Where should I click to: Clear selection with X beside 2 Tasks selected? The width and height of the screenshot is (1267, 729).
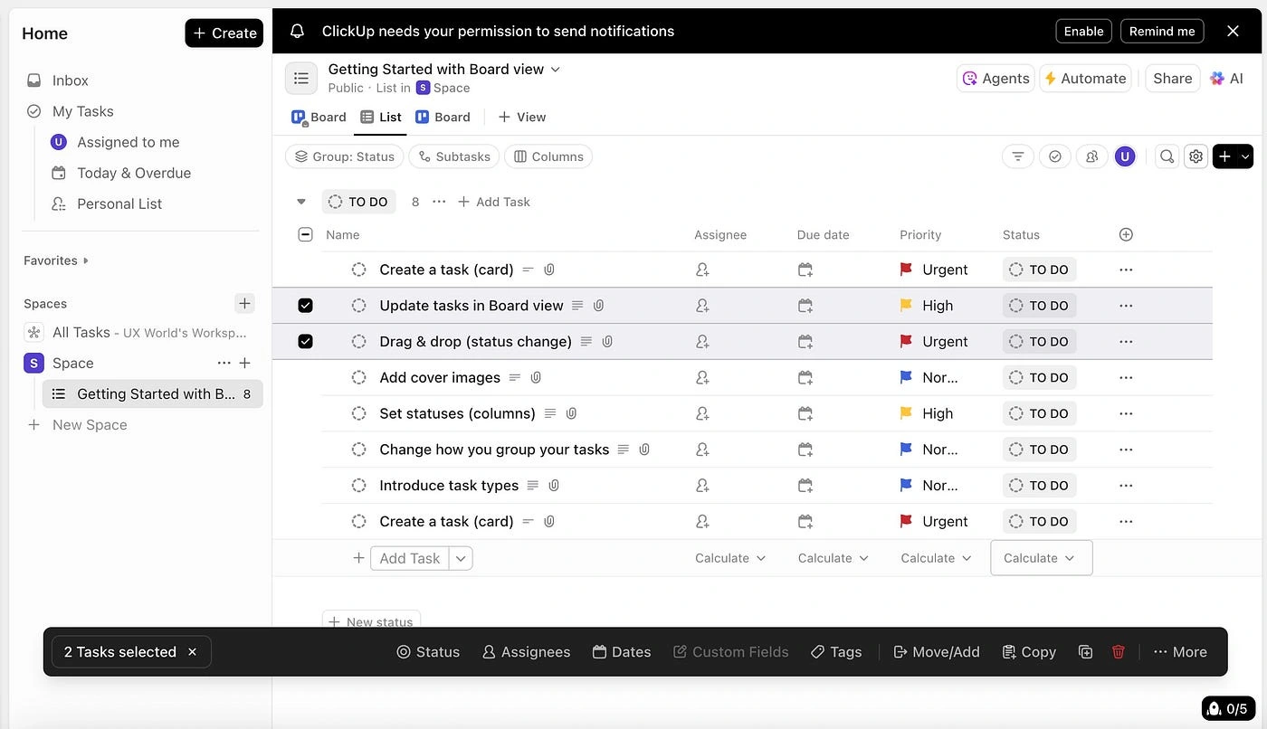click(192, 651)
